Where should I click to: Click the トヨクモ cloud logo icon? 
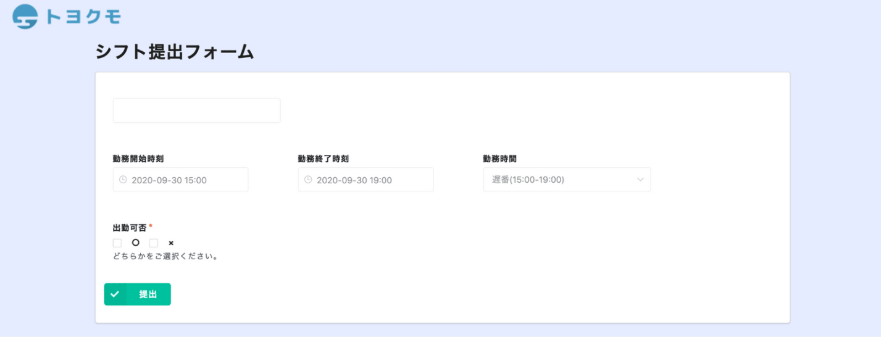25,17
